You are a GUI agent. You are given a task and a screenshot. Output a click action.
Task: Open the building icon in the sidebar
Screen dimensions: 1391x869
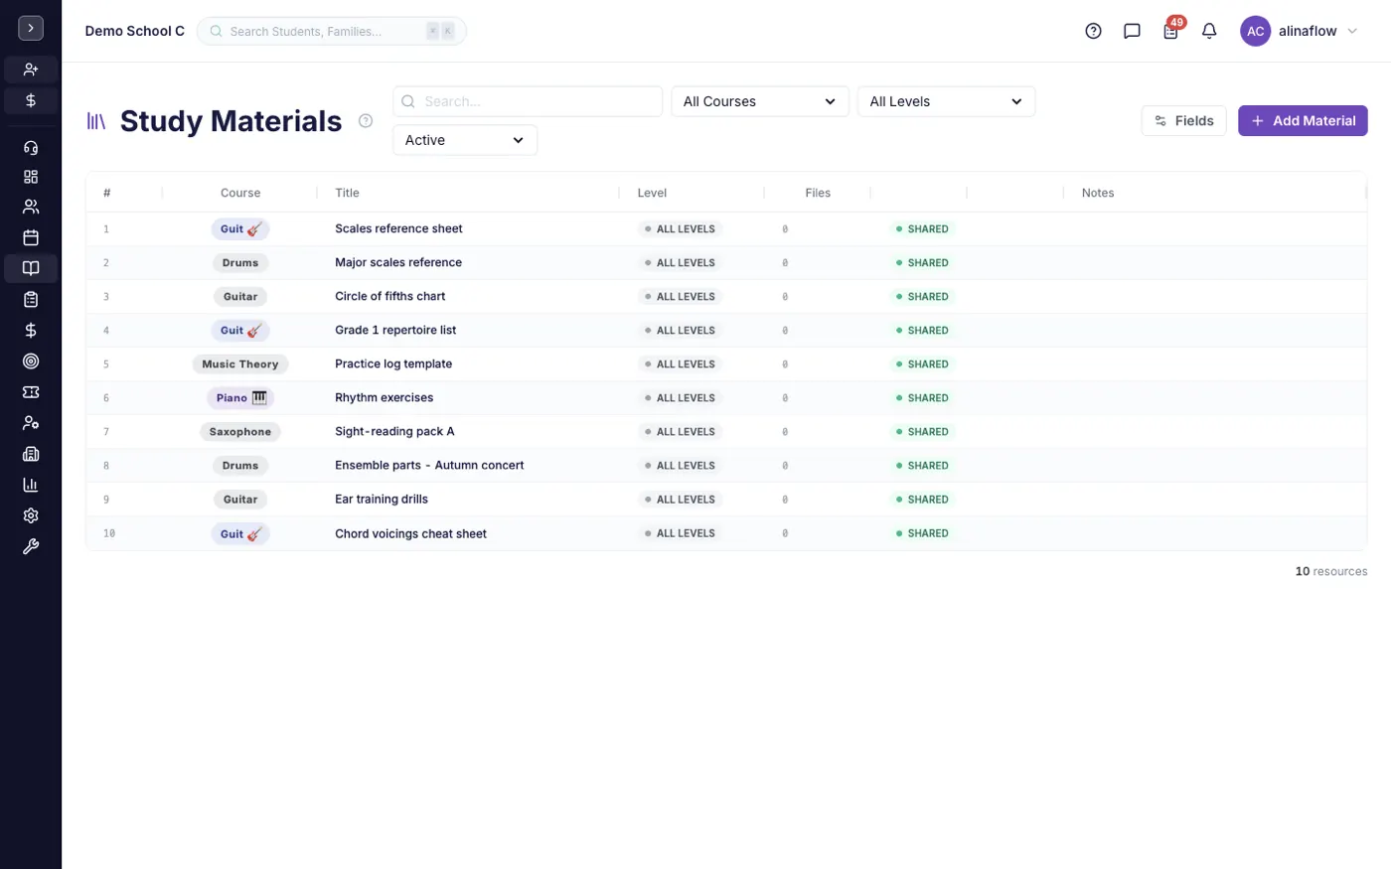click(x=31, y=454)
